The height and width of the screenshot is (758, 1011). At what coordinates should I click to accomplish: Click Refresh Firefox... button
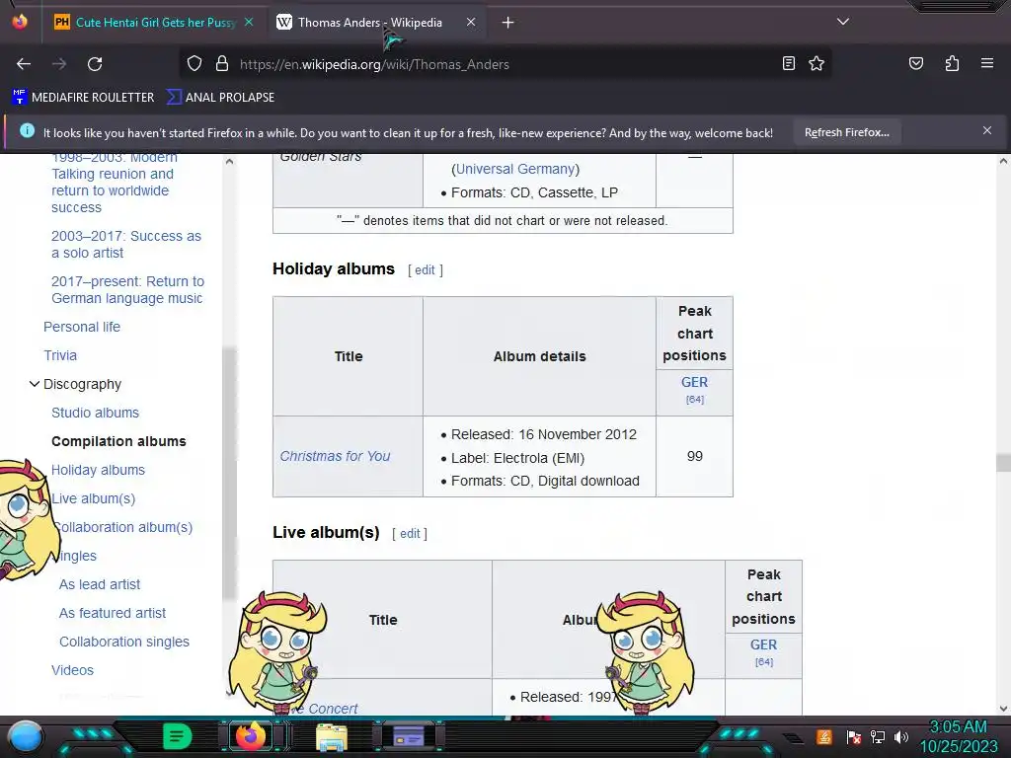coord(846,132)
